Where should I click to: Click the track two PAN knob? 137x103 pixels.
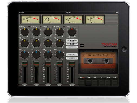36,55
